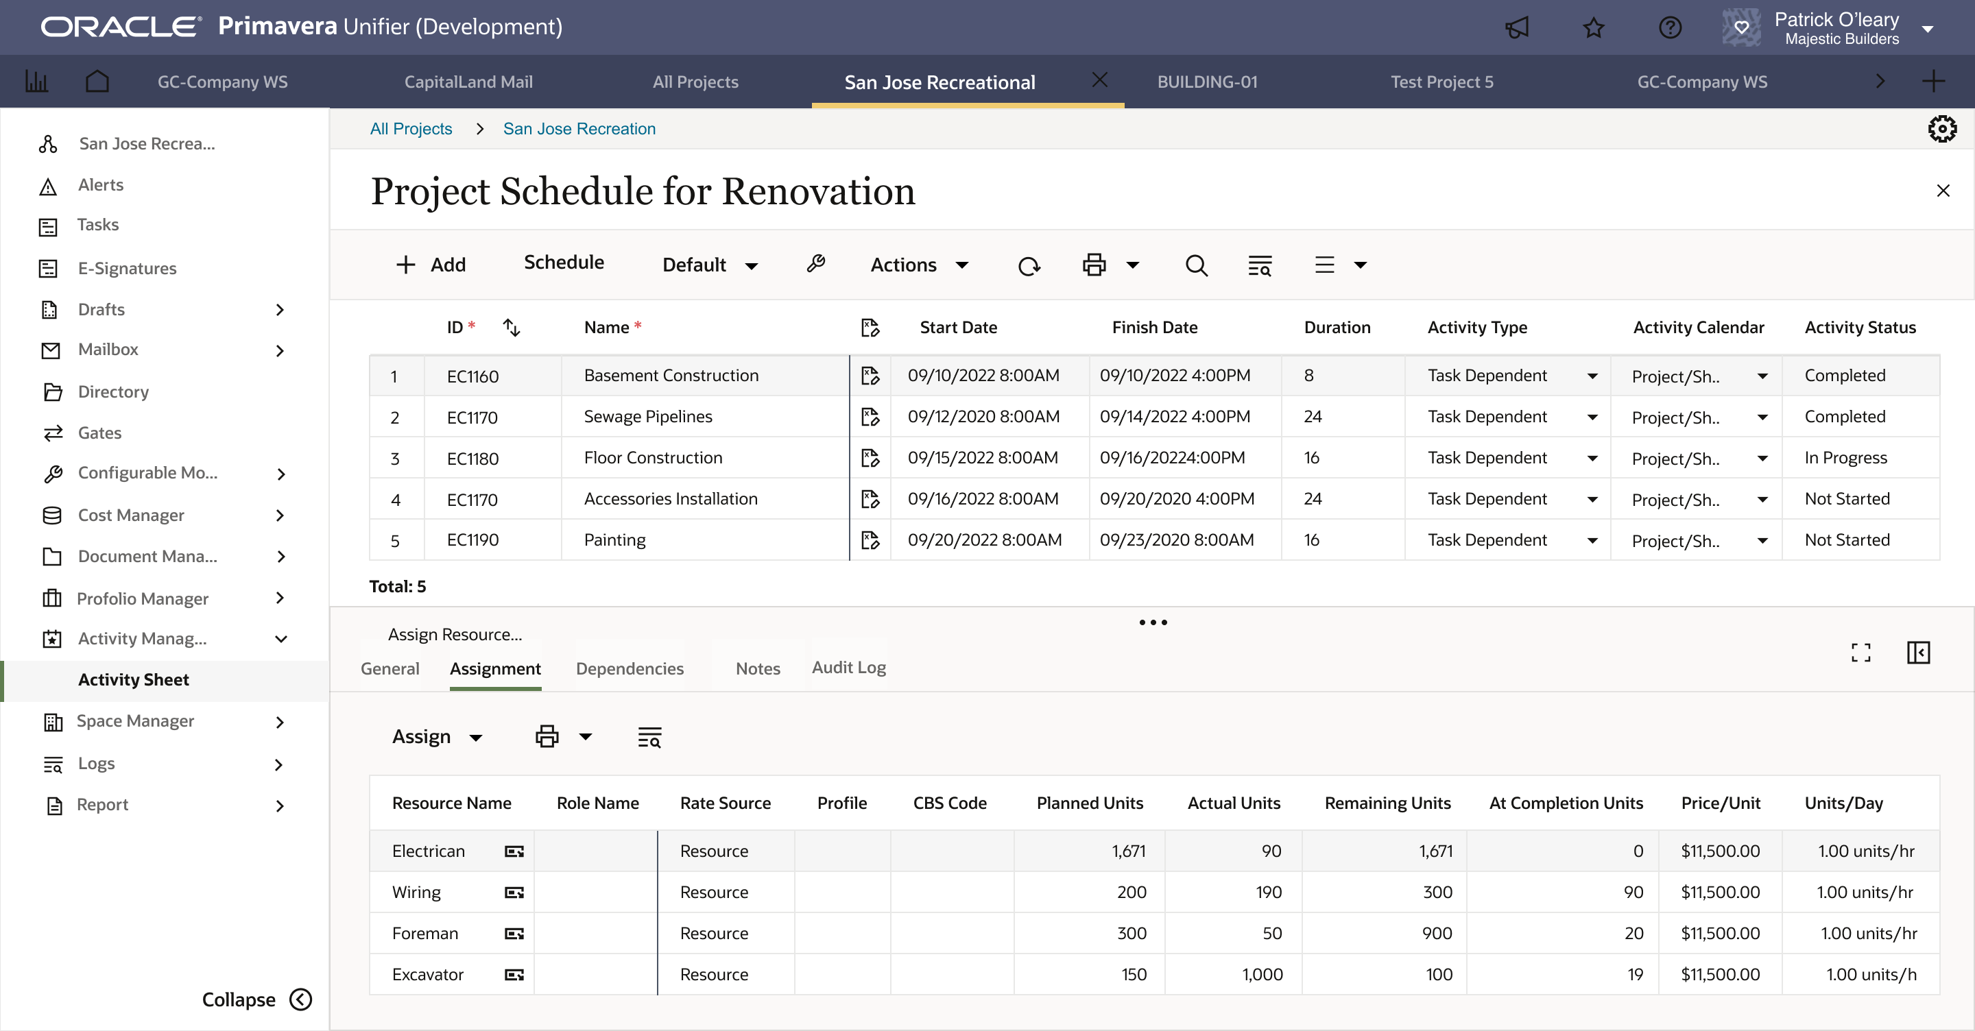The width and height of the screenshot is (1975, 1031).
Task: Toggle the side panel dock icon
Action: (1917, 653)
